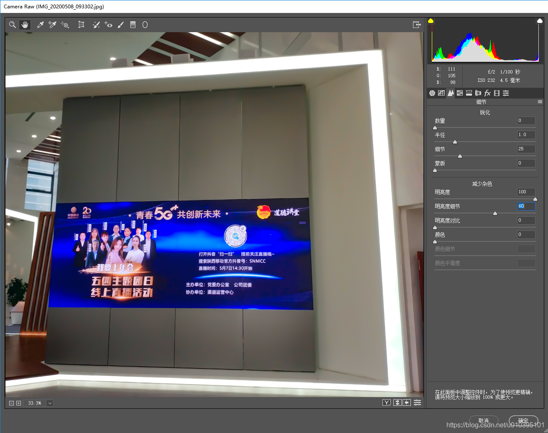Click the 颜色 value field

click(526, 235)
